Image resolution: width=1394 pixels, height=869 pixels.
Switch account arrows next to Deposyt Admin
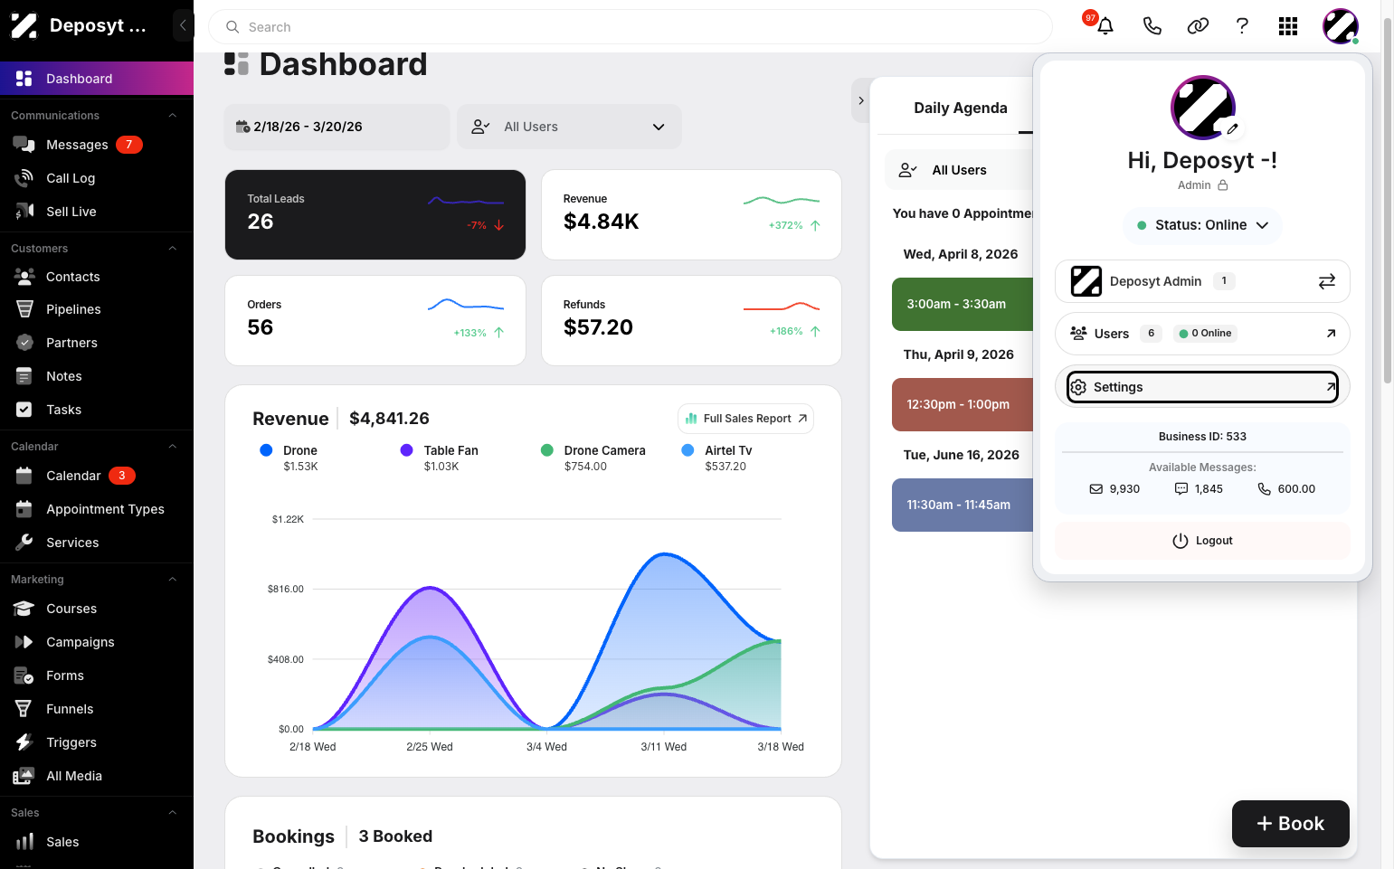point(1326,281)
